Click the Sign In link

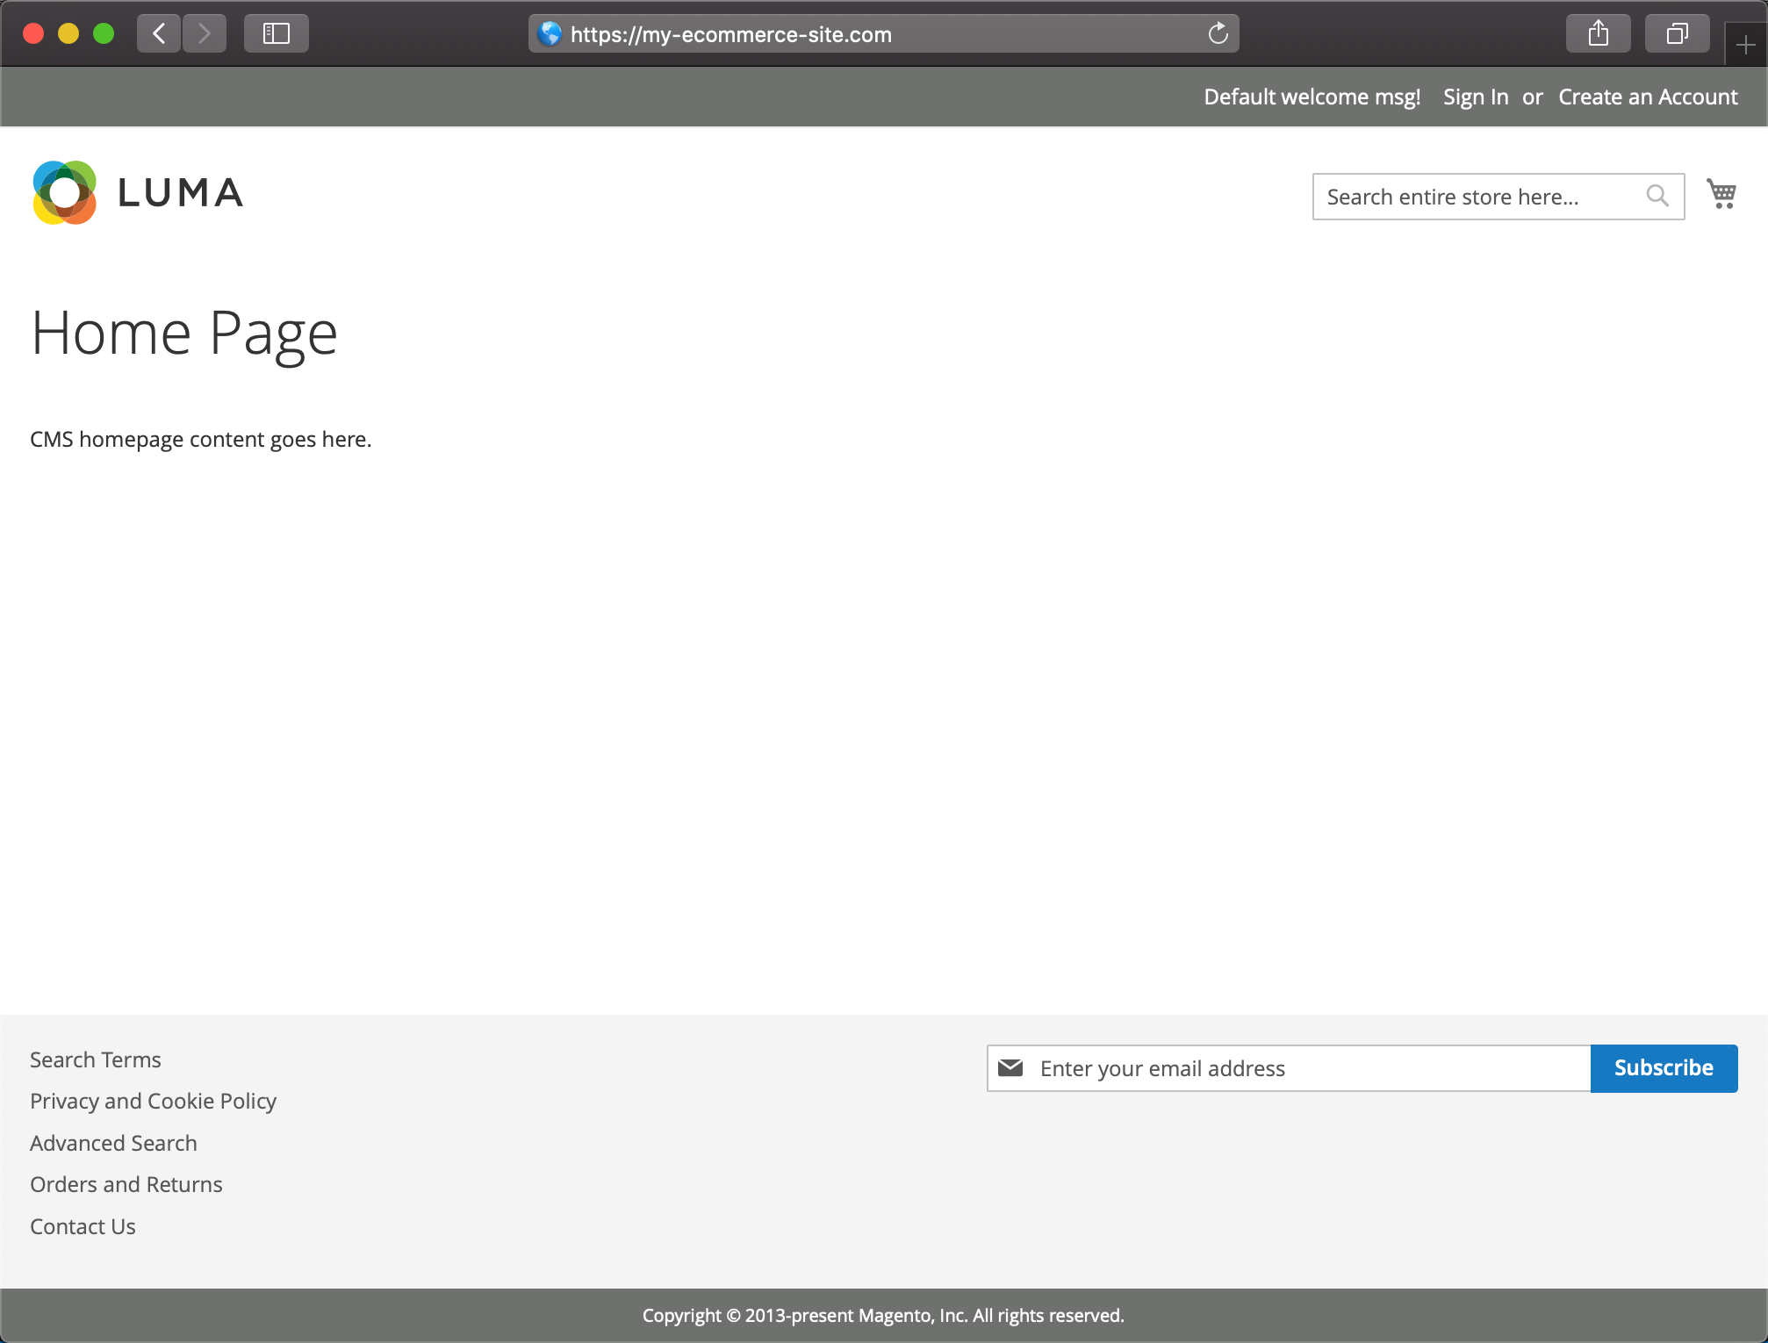(x=1475, y=97)
